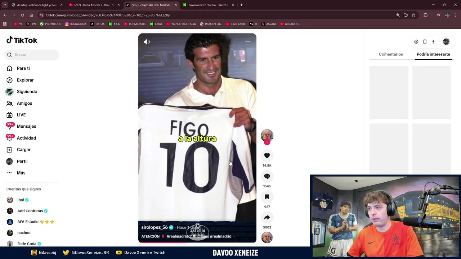Click the address bar URL
This screenshot has height=259, width=461.
(x=108, y=15)
